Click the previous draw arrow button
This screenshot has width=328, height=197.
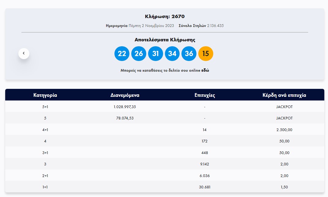tap(24, 54)
